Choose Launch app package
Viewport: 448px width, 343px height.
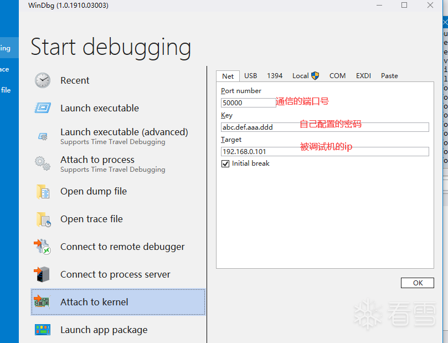[x=118, y=330]
